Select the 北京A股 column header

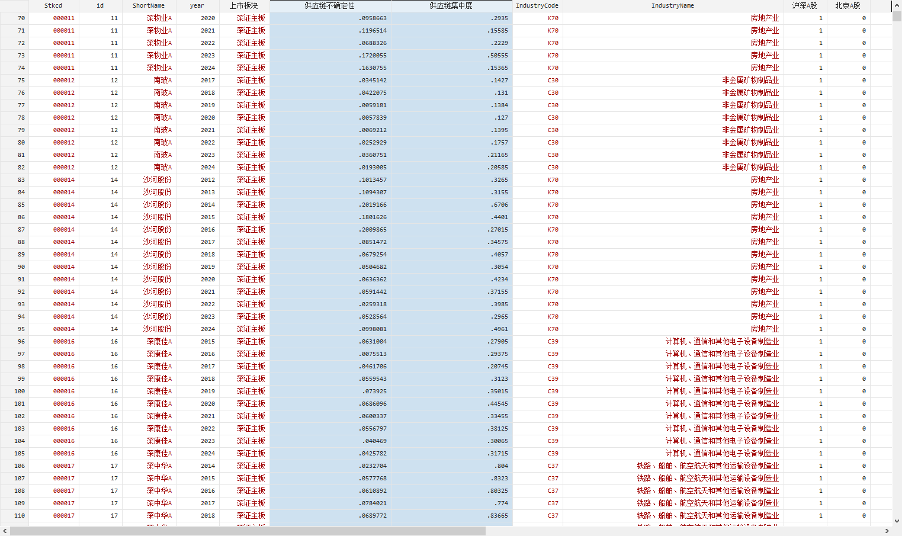848,5
